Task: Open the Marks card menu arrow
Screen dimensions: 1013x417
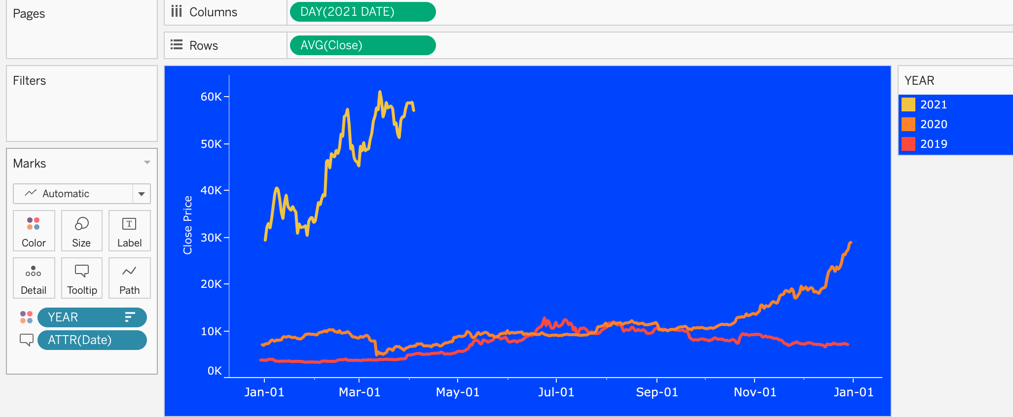Action: pos(147,163)
